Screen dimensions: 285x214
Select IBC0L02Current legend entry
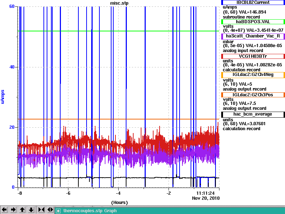point(253,2)
